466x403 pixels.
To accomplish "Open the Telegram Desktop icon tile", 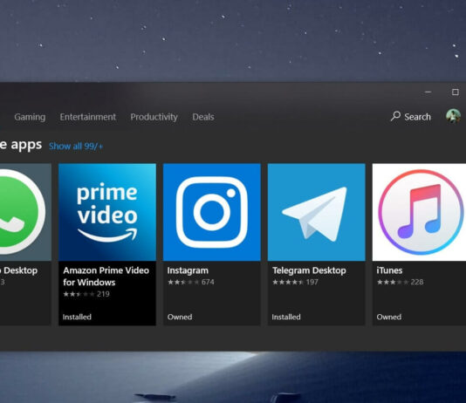I will tap(317, 212).
